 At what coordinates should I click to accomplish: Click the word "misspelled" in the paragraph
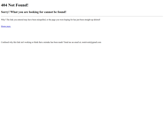point(41,20)
